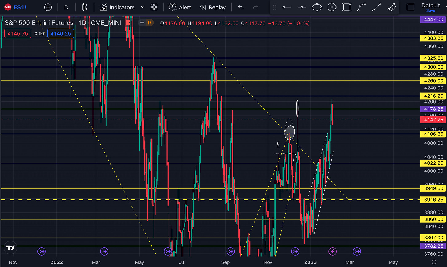Click the 2023 date label on time axis
This screenshot has height=267, width=447.
pos(310,262)
